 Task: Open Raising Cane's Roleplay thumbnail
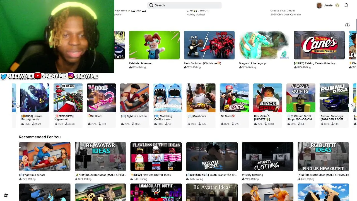[x=319, y=45]
